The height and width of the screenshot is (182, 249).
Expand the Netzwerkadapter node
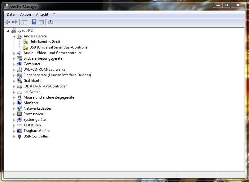14,109
